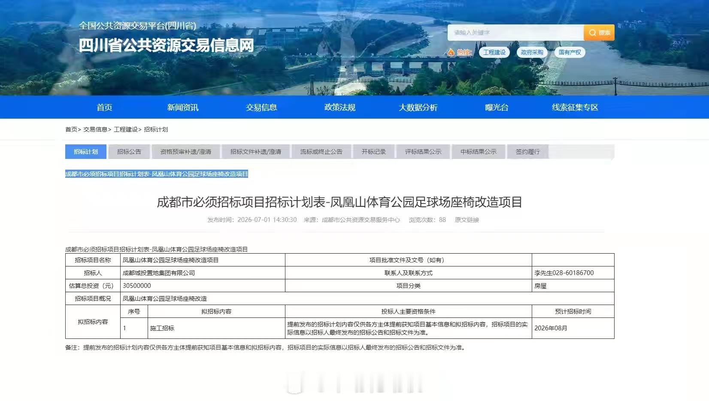Click the 投标人主要资格条件 column header
This screenshot has height=401, width=709.
[409, 311]
